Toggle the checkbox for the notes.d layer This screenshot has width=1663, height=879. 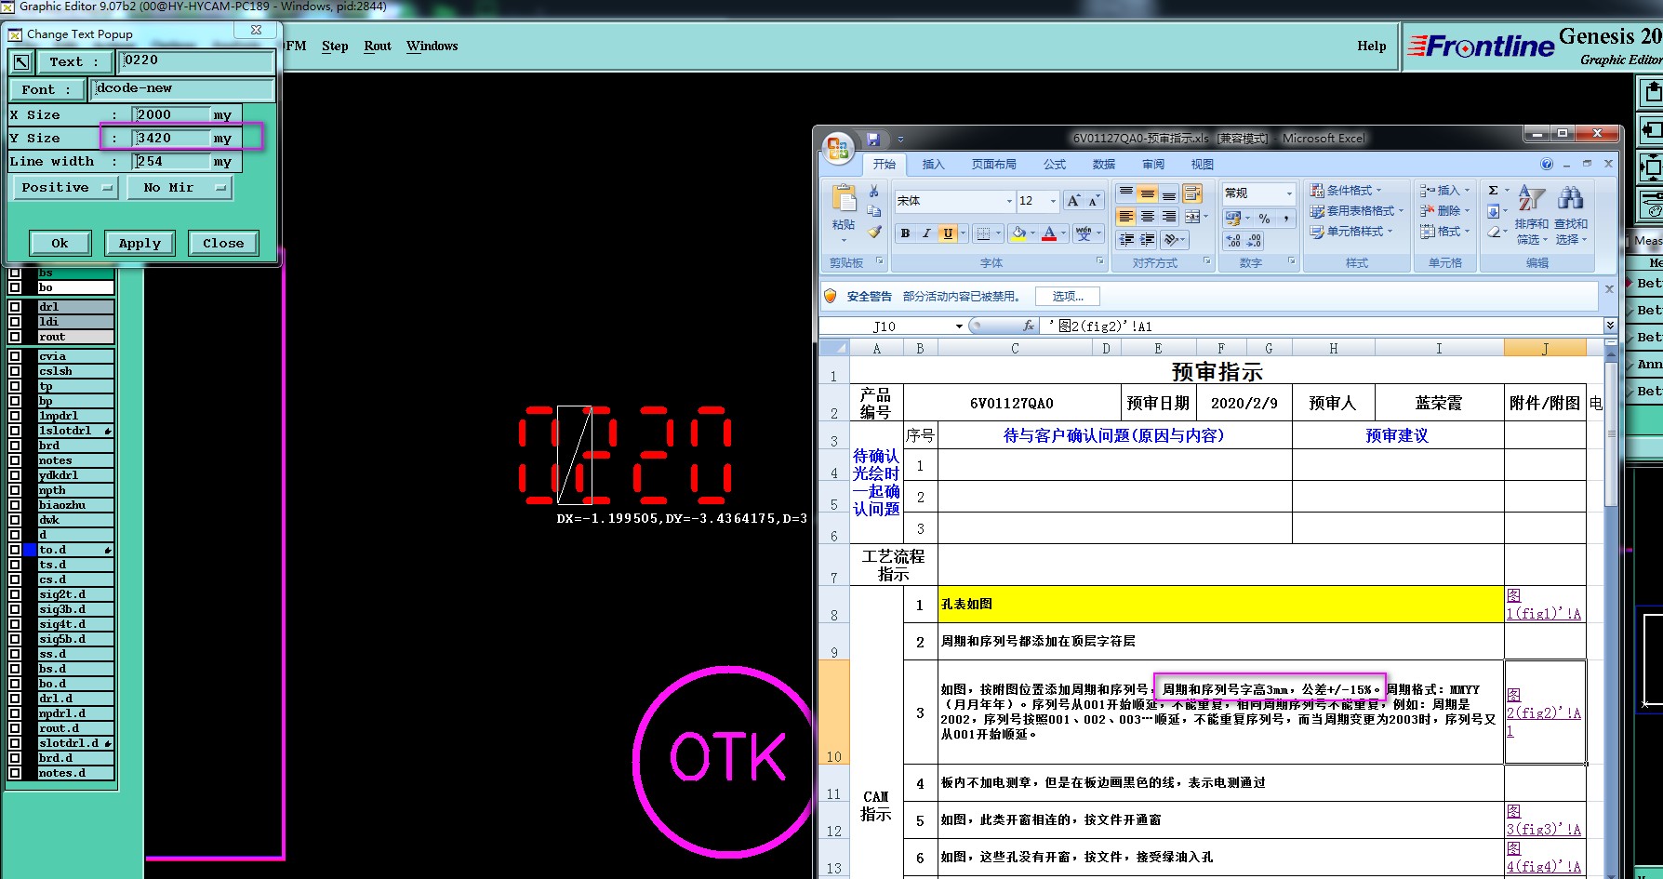(15, 773)
